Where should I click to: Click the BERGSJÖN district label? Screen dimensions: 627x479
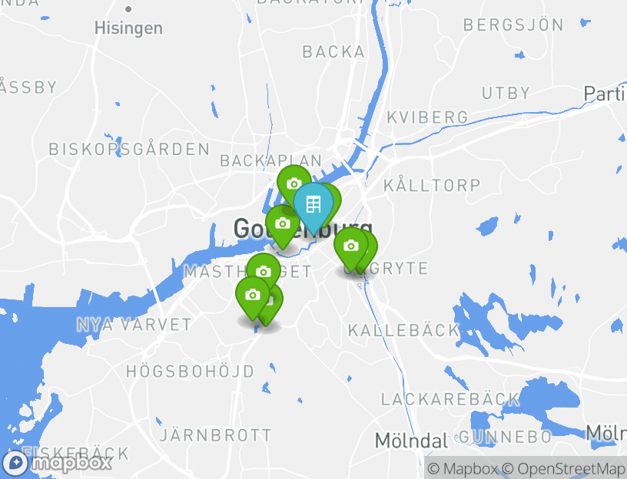(513, 25)
